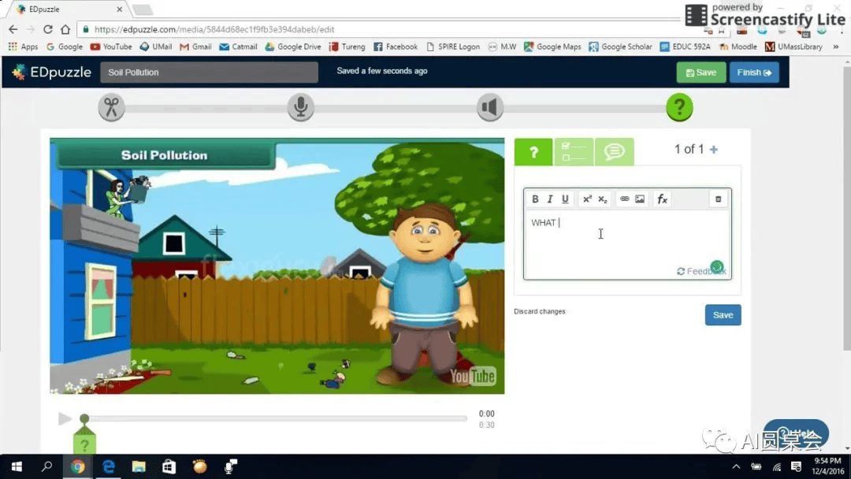Add another question with plus icon

(x=714, y=150)
